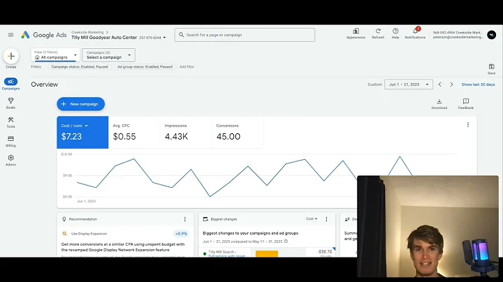The height and width of the screenshot is (282, 503).
Task: Click the Overview page heading
Action: coord(44,84)
